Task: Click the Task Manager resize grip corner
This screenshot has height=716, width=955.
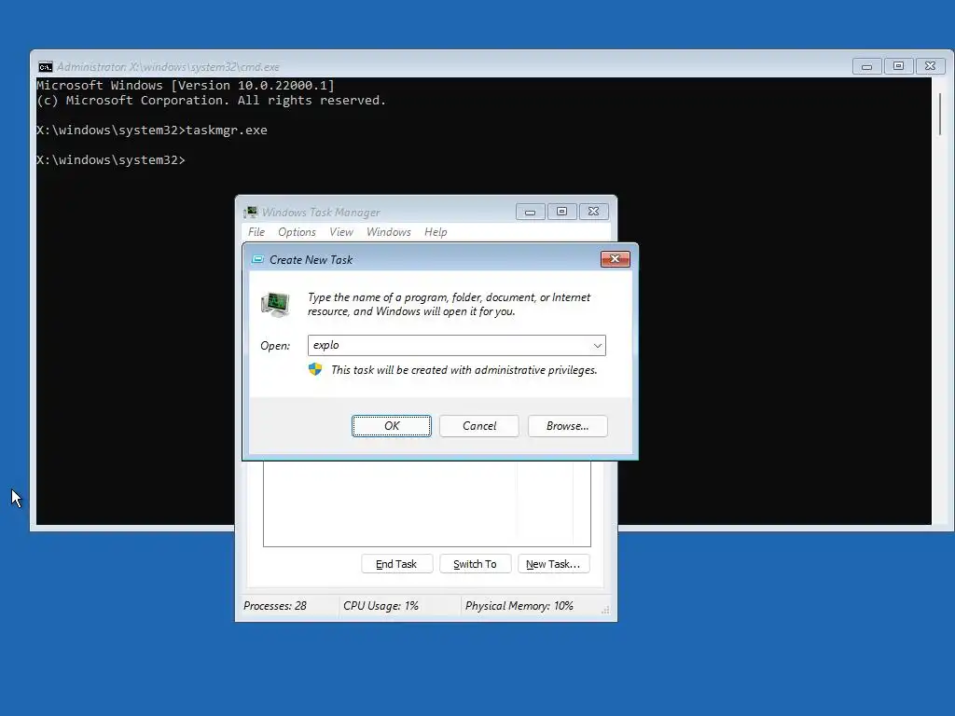Action: click(605, 610)
